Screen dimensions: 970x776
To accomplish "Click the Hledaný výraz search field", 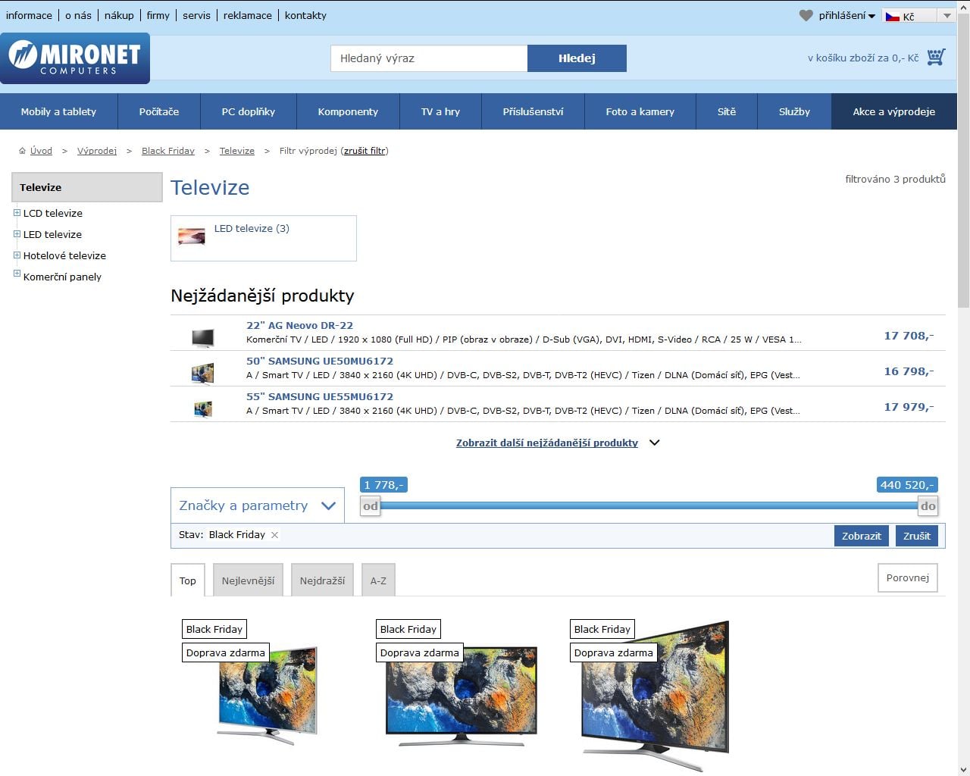I will click(429, 58).
